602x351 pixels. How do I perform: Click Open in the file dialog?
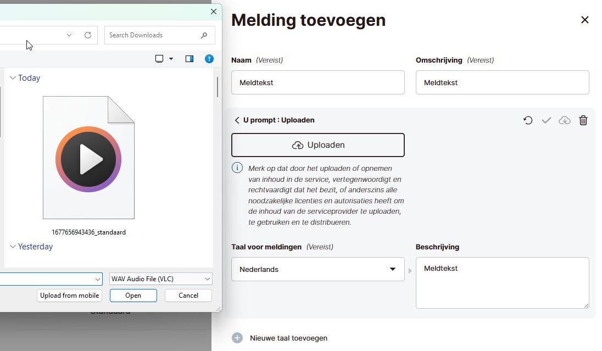pyautogui.click(x=133, y=296)
